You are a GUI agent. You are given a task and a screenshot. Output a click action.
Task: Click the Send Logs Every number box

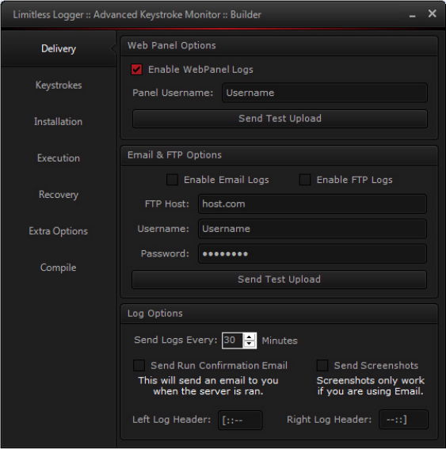[x=233, y=341]
